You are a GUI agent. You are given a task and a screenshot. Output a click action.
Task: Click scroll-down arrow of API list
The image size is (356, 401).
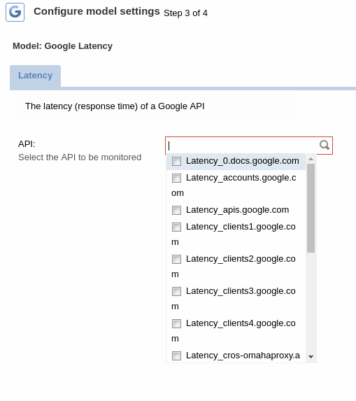click(311, 357)
